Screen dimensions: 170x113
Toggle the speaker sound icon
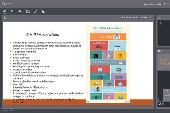coord(5,11)
